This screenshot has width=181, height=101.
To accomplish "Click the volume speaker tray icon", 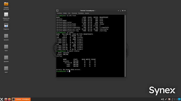I will [162, 99].
